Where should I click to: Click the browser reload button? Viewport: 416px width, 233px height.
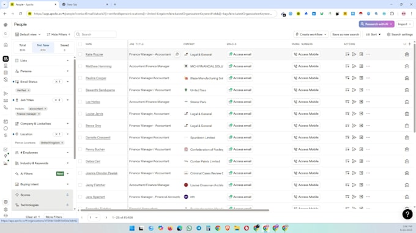20,13
